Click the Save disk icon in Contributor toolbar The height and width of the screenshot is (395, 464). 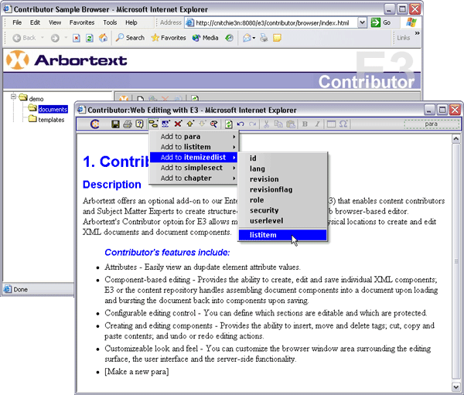(115, 124)
